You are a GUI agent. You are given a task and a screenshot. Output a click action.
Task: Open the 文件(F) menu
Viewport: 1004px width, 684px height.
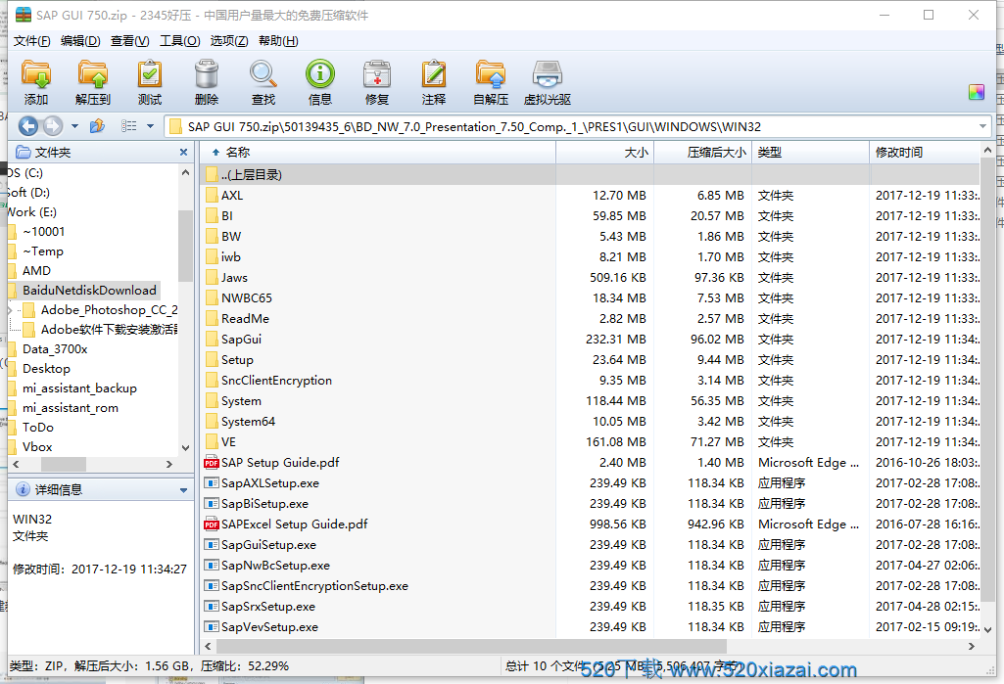pyautogui.click(x=31, y=41)
